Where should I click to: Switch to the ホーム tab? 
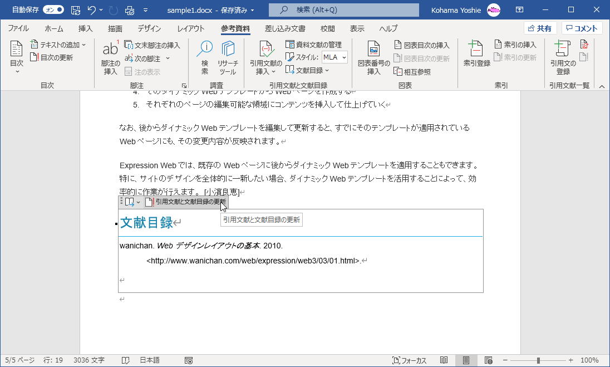pos(53,28)
